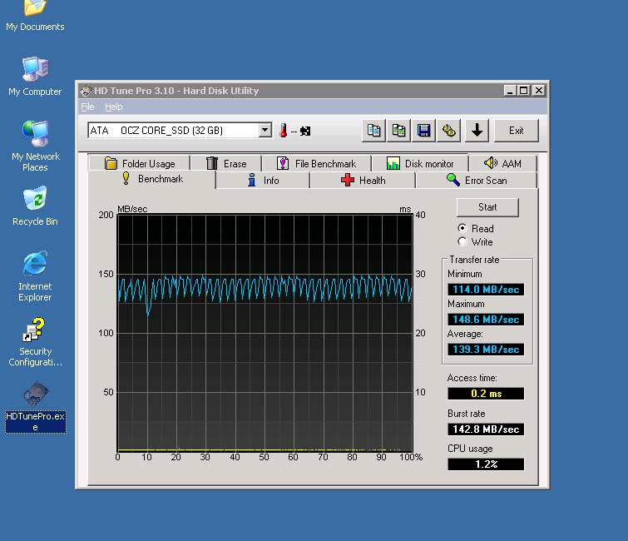This screenshot has height=541, width=628.
Task: Expand the OCZ CORE_SSD drive dropdown
Action: coord(265,130)
